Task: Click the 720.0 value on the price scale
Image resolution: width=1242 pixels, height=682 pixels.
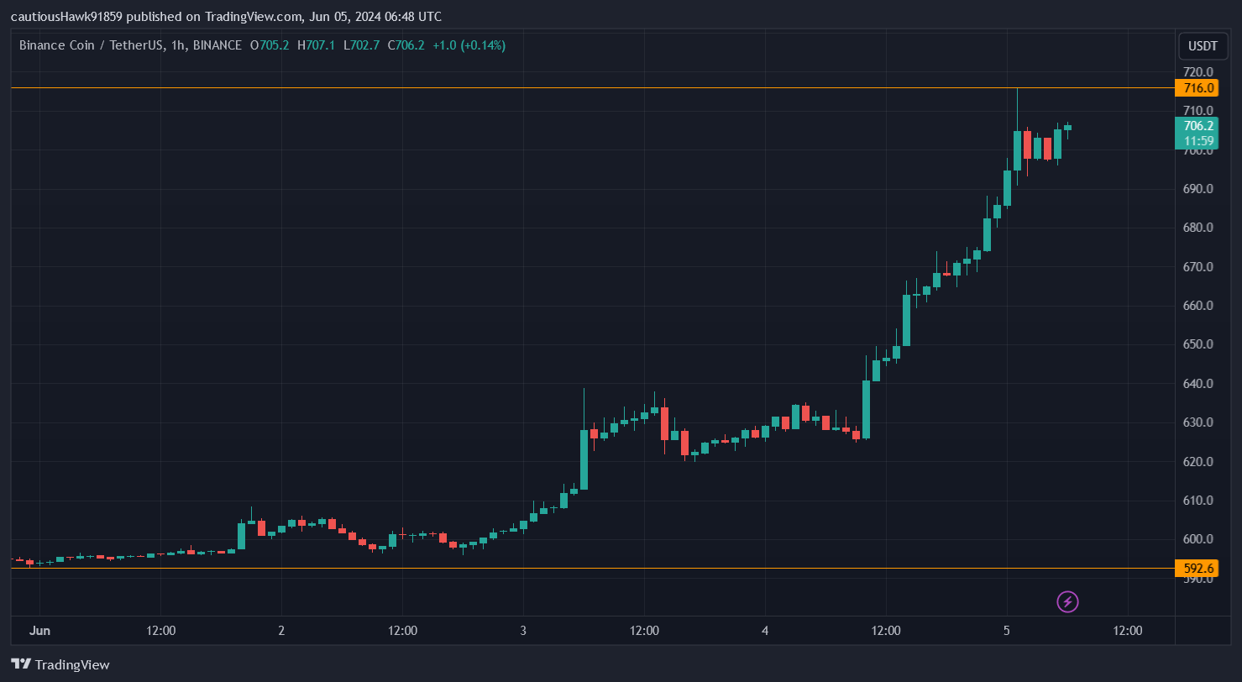Action: click(x=1197, y=72)
